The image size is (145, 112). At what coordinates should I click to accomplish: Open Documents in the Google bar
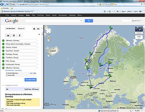(63, 15)
